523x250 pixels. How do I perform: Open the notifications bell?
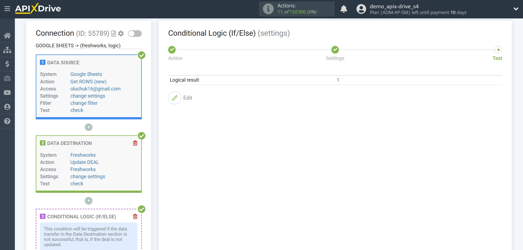click(x=344, y=9)
